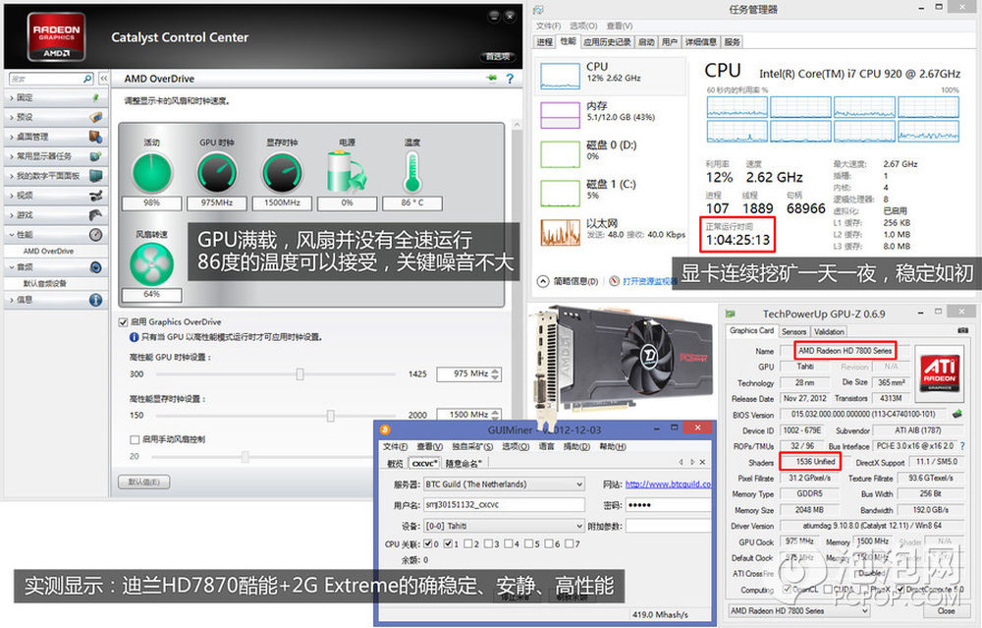Adjust the 1500 MHz memory clock spinner
Viewport: 982px width, 628px height.
[495, 415]
